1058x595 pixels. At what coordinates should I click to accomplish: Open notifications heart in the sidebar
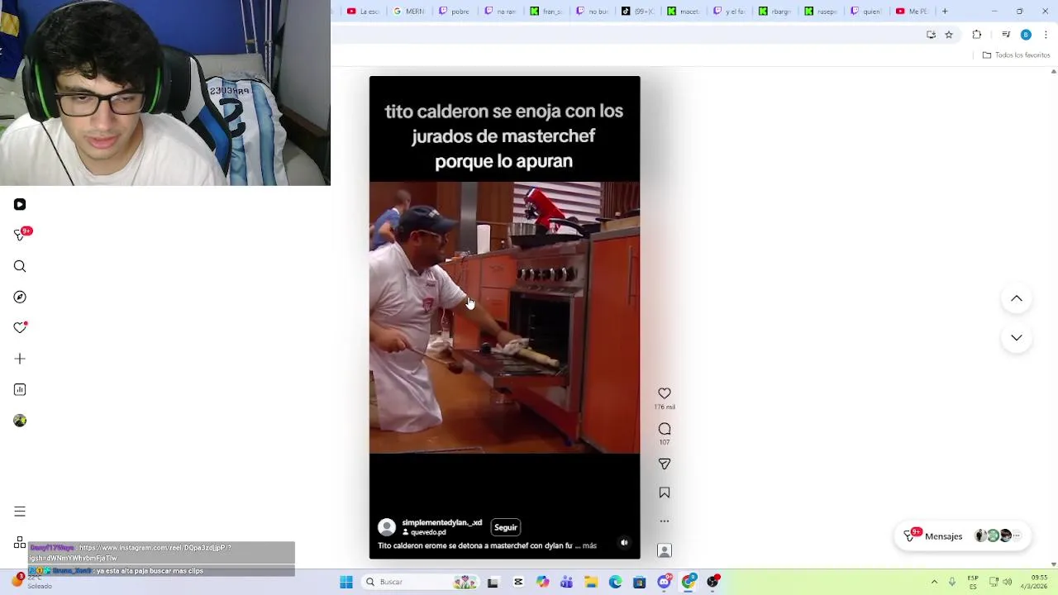pyautogui.click(x=20, y=327)
